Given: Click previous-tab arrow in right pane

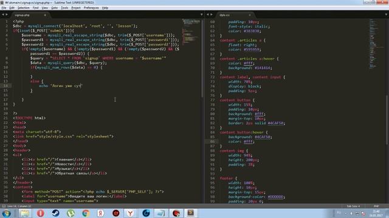Looking at the screenshot, I should pyautogui.click(x=208, y=15).
